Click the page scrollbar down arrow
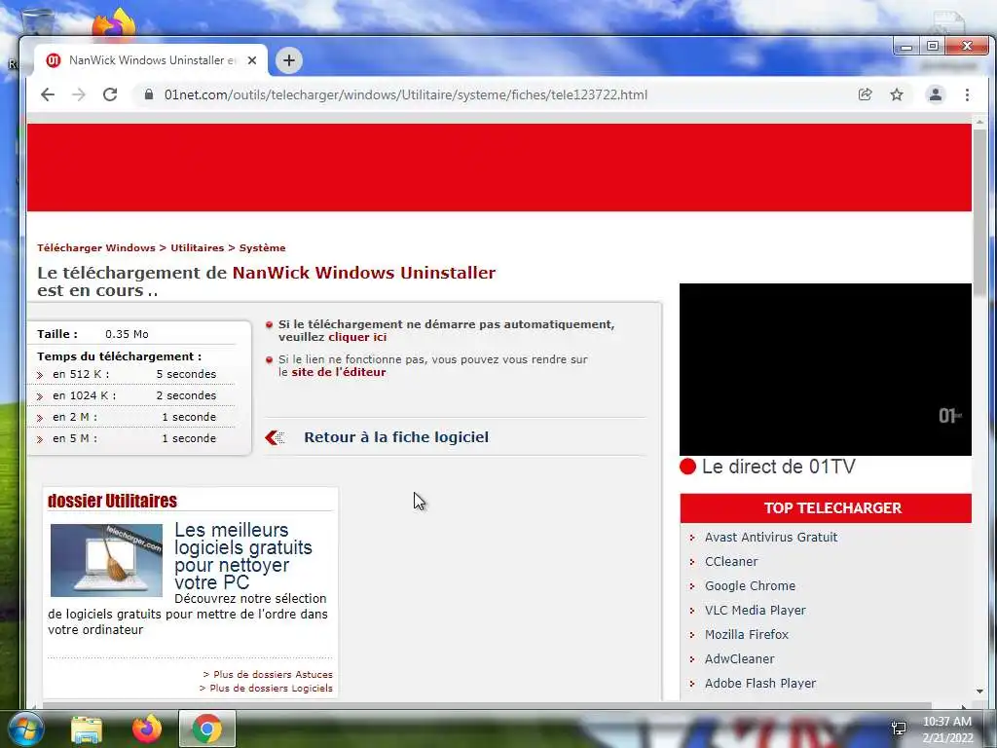This screenshot has width=997, height=748. (x=979, y=692)
